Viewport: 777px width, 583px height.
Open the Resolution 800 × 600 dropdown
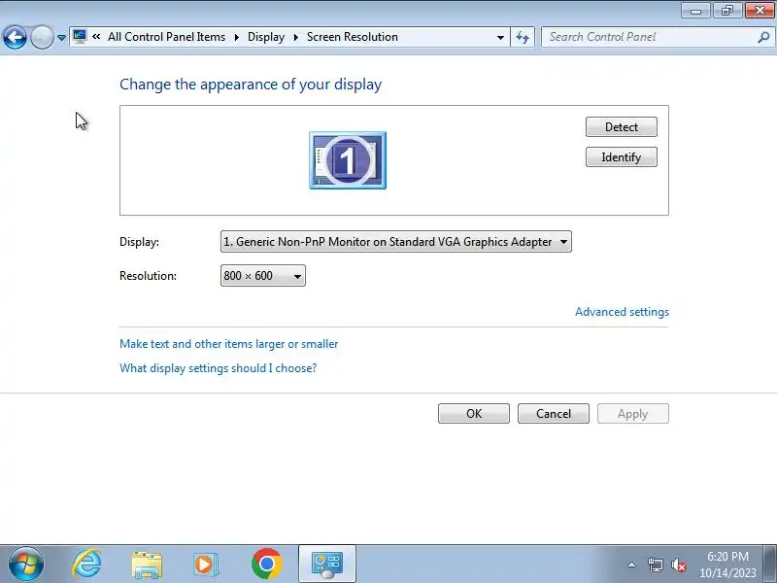pyautogui.click(x=263, y=276)
